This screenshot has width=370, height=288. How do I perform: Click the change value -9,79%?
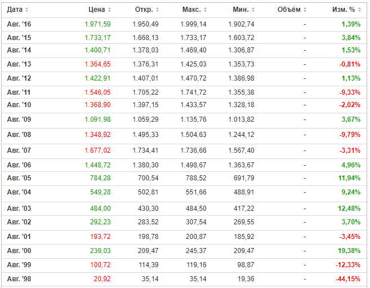(350, 135)
